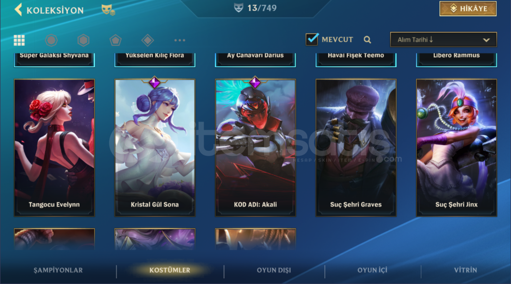Go to the Vitrin tab

[x=466, y=270]
